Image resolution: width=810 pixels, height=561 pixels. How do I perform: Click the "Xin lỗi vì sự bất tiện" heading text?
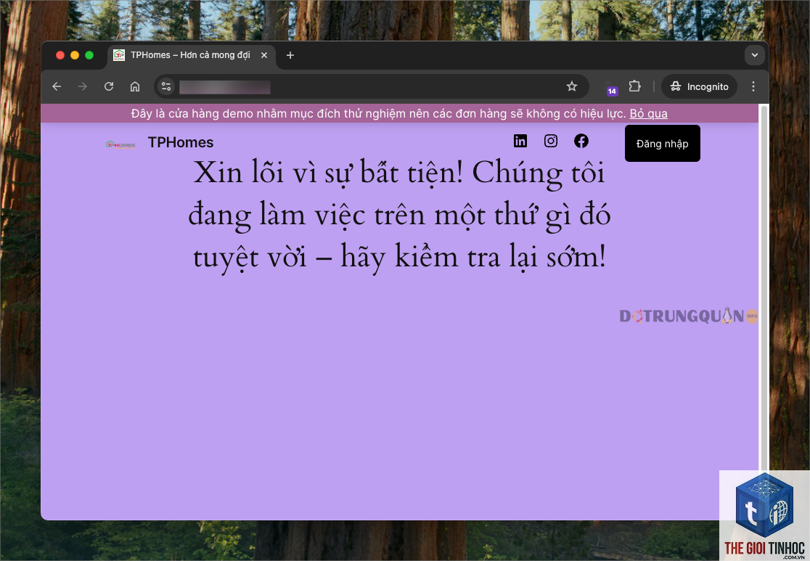pyautogui.click(x=399, y=214)
